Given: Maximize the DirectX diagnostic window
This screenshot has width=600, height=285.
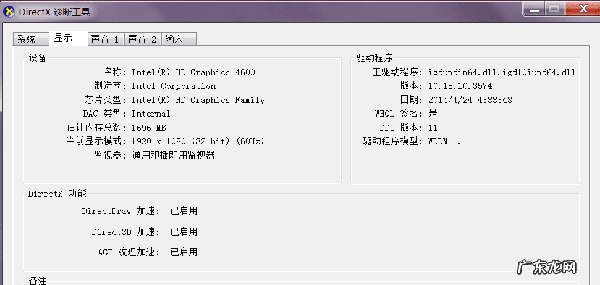Looking at the screenshot, I should 554,9.
